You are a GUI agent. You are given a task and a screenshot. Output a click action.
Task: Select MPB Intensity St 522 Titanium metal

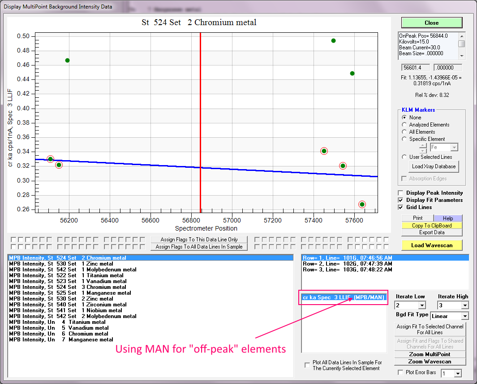pos(66,275)
